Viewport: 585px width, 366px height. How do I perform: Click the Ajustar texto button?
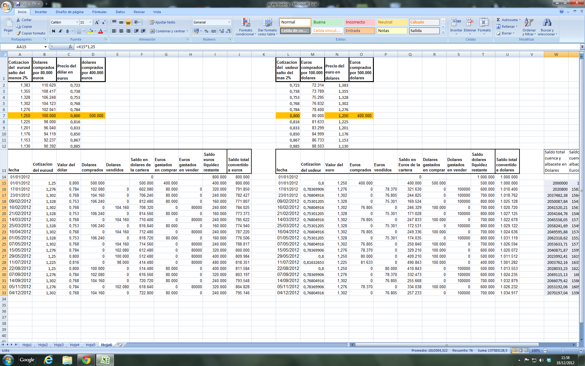(x=162, y=22)
